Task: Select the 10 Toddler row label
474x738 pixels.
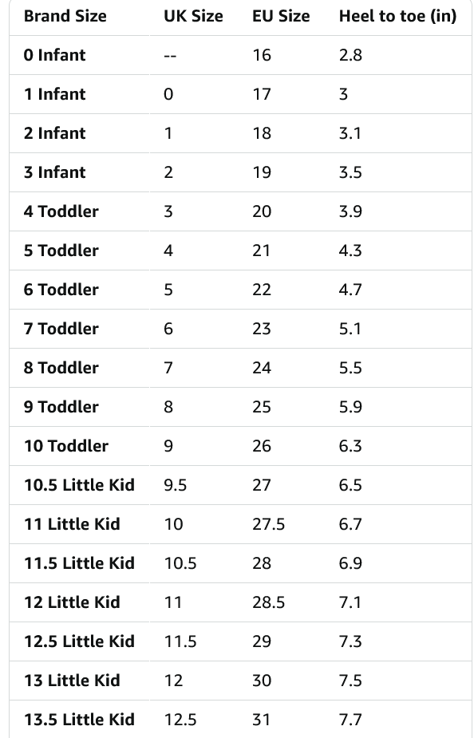Action: click(66, 446)
